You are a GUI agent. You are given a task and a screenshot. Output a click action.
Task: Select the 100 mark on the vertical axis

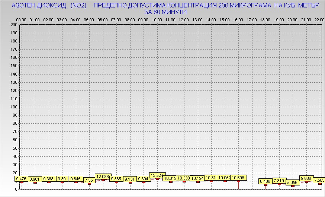click(x=14, y=107)
